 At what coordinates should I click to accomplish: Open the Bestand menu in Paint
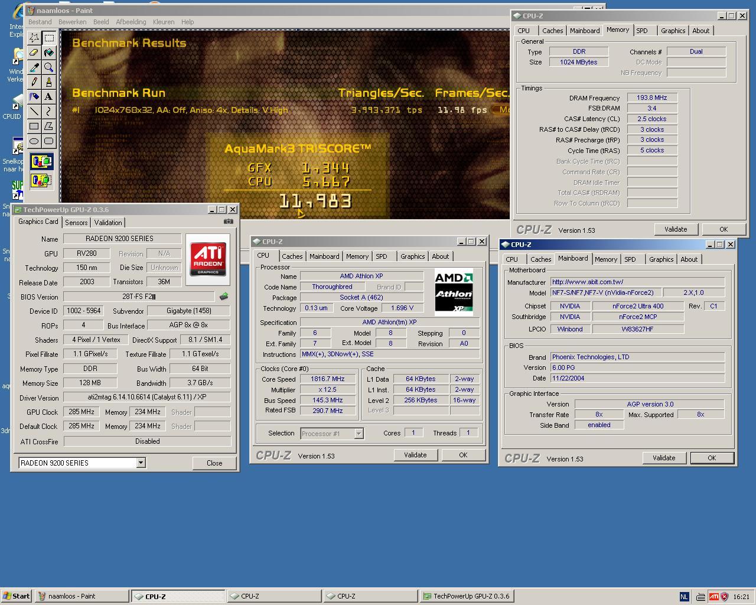click(40, 22)
